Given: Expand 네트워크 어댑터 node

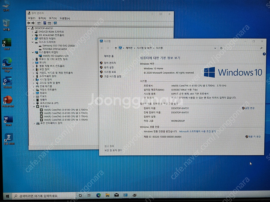Looking at the screenshot, I should tap(32, 39).
